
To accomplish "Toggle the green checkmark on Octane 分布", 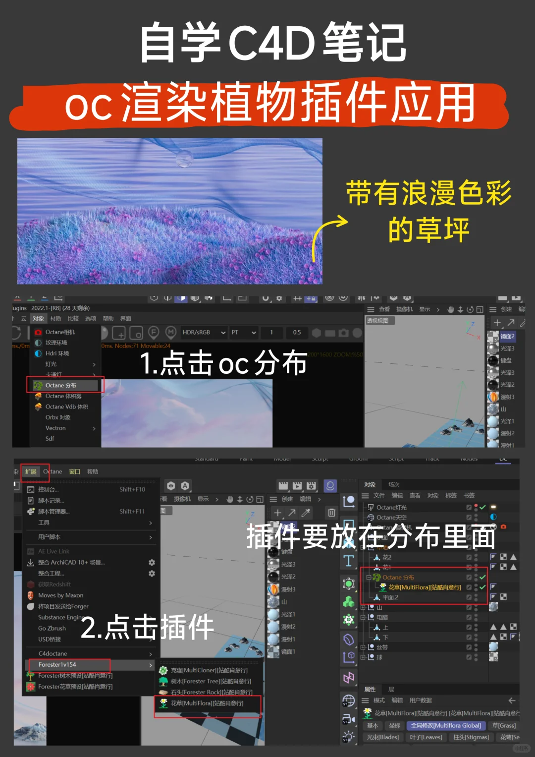I will [x=482, y=577].
